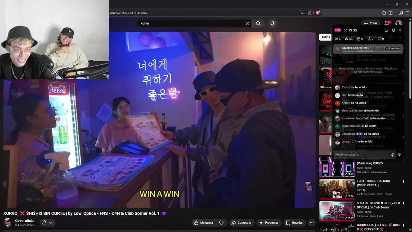
Task: Open the Robert De Niro thumbnail
Action: (337, 189)
